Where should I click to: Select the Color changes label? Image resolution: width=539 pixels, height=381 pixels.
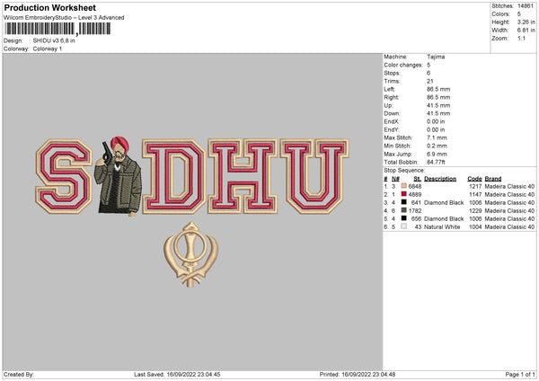(x=403, y=65)
